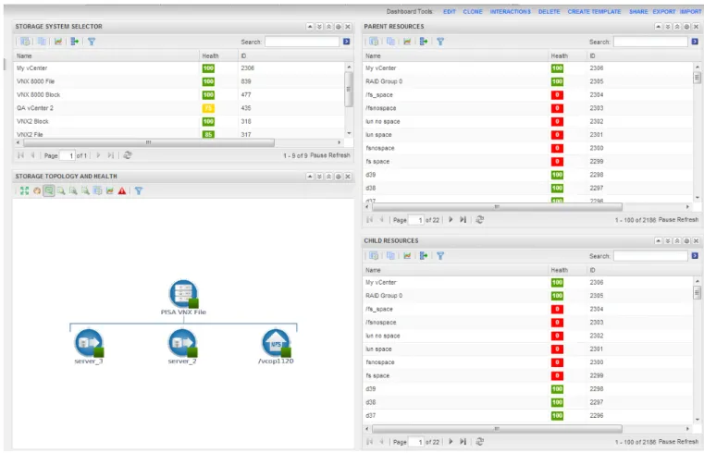Focus the Search field in Child Resources
Screen dimensions: 704x453
point(650,256)
